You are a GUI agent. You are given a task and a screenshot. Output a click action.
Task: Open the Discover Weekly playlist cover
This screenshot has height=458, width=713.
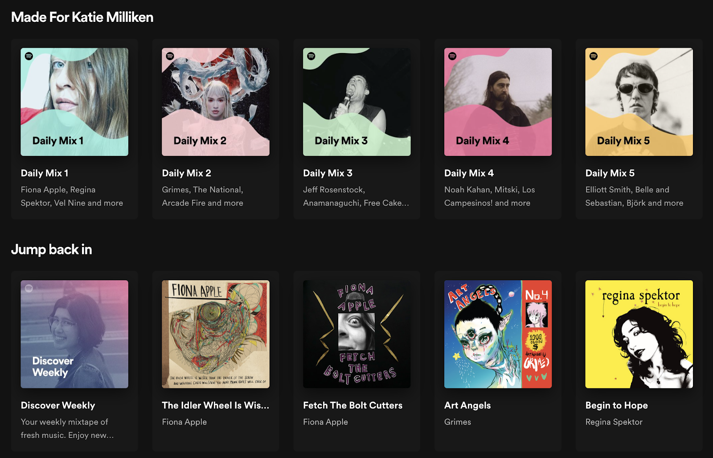point(74,334)
